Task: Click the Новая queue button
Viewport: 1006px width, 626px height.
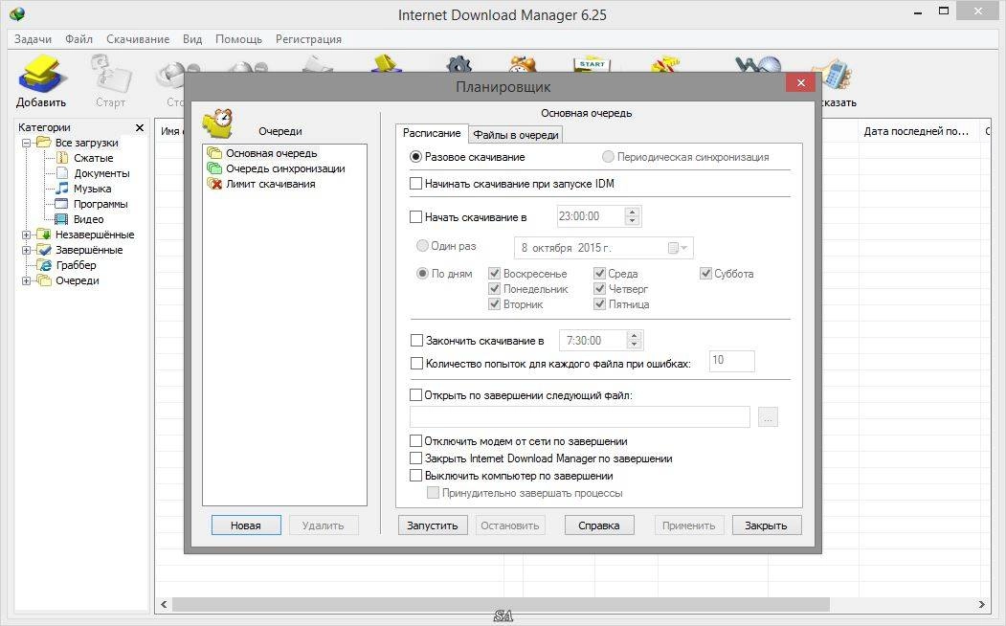Action: tap(246, 525)
